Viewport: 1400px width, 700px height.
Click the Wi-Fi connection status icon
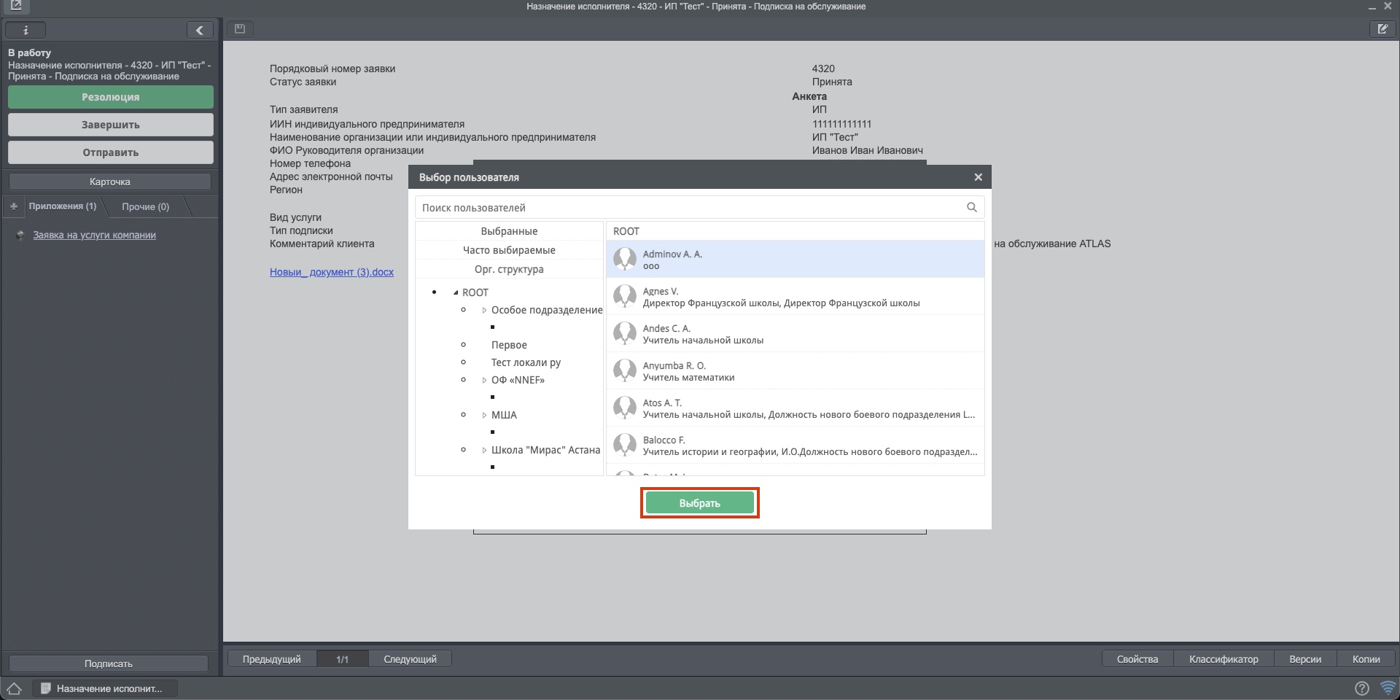1387,688
